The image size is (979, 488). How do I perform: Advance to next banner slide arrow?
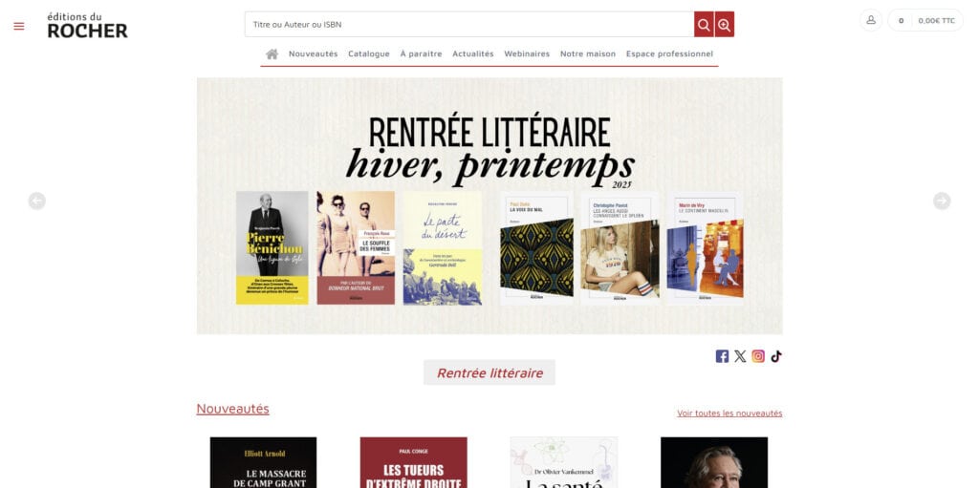click(942, 201)
